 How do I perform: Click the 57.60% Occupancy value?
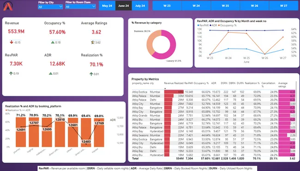57,32
